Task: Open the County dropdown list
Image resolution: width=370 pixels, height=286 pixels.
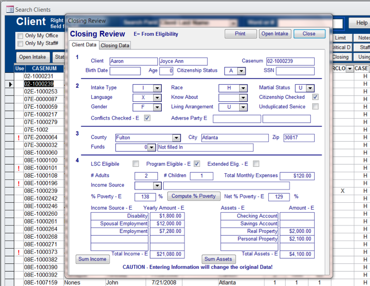Action: (x=176, y=138)
